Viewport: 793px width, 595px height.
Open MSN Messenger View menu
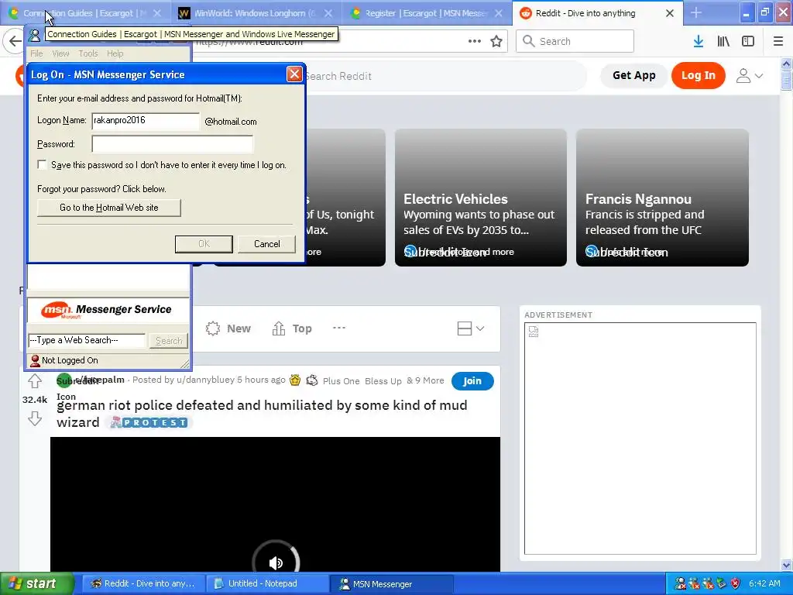coord(60,53)
